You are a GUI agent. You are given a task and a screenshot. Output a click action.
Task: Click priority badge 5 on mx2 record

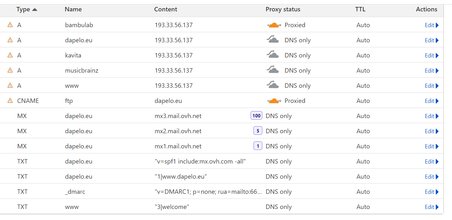pyautogui.click(x=258, y=131)
